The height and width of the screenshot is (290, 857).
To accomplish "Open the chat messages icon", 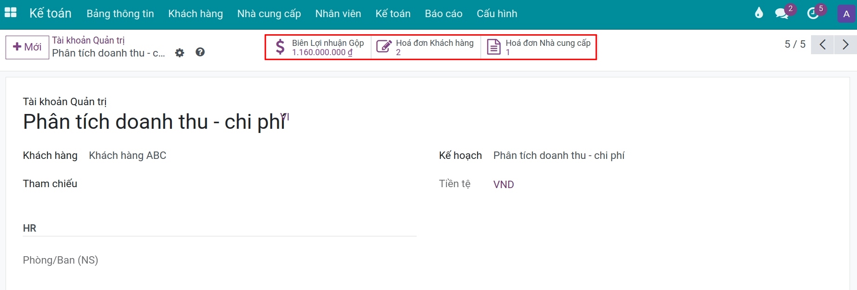I will point(782,13).
